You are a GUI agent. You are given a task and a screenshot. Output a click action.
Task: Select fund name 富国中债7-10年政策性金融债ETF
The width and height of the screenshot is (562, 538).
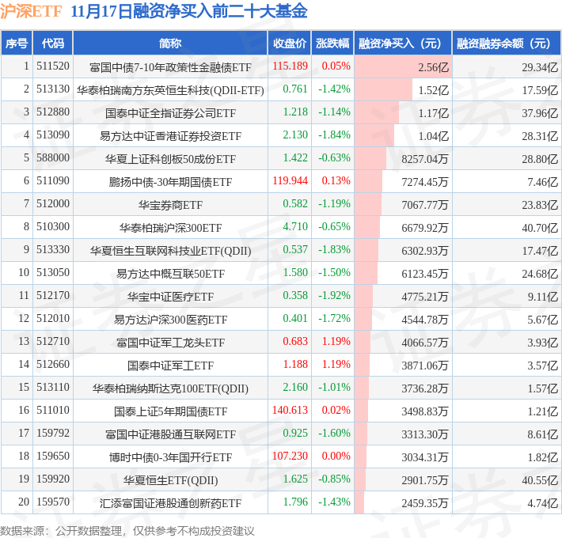[x=170, y=67]
